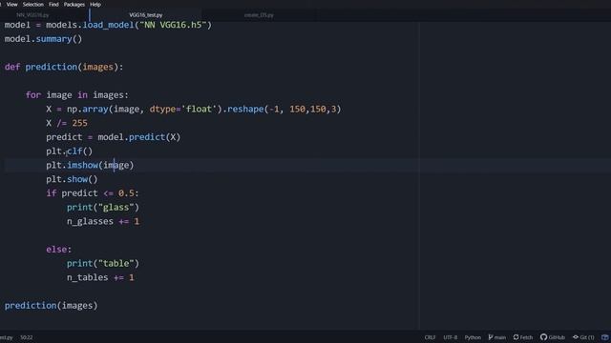Click the 'X /= 255' line
This screenshot has width=611, height=343.
(67, 123)
